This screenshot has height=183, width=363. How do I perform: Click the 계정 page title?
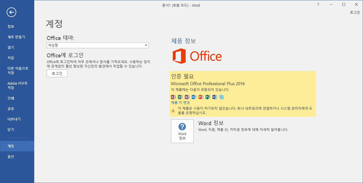click(54, 24)
